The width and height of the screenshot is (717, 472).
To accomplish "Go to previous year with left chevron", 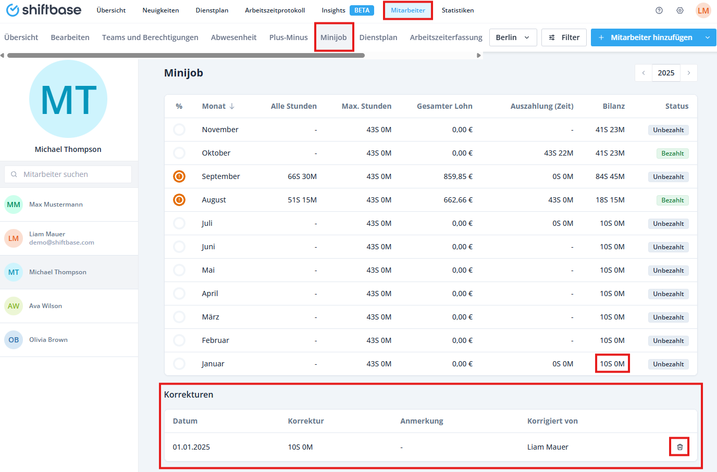I will point(644,73).
